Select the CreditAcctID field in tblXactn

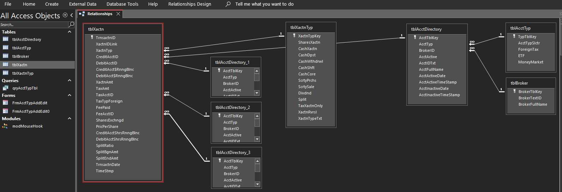(x=107, y=57)
